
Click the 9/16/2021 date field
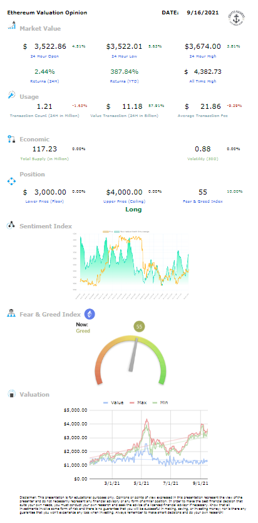click(x=203, y=13)
